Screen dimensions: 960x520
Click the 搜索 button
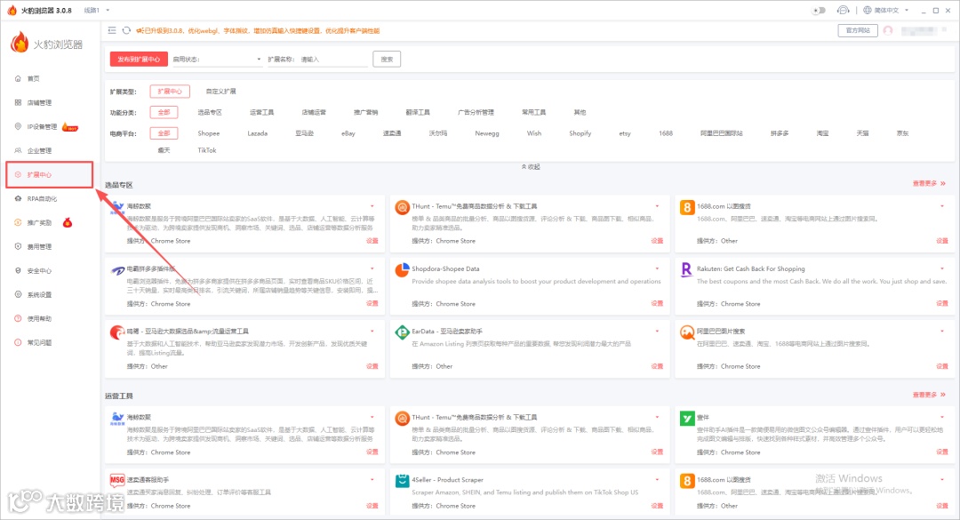point(387,60)
